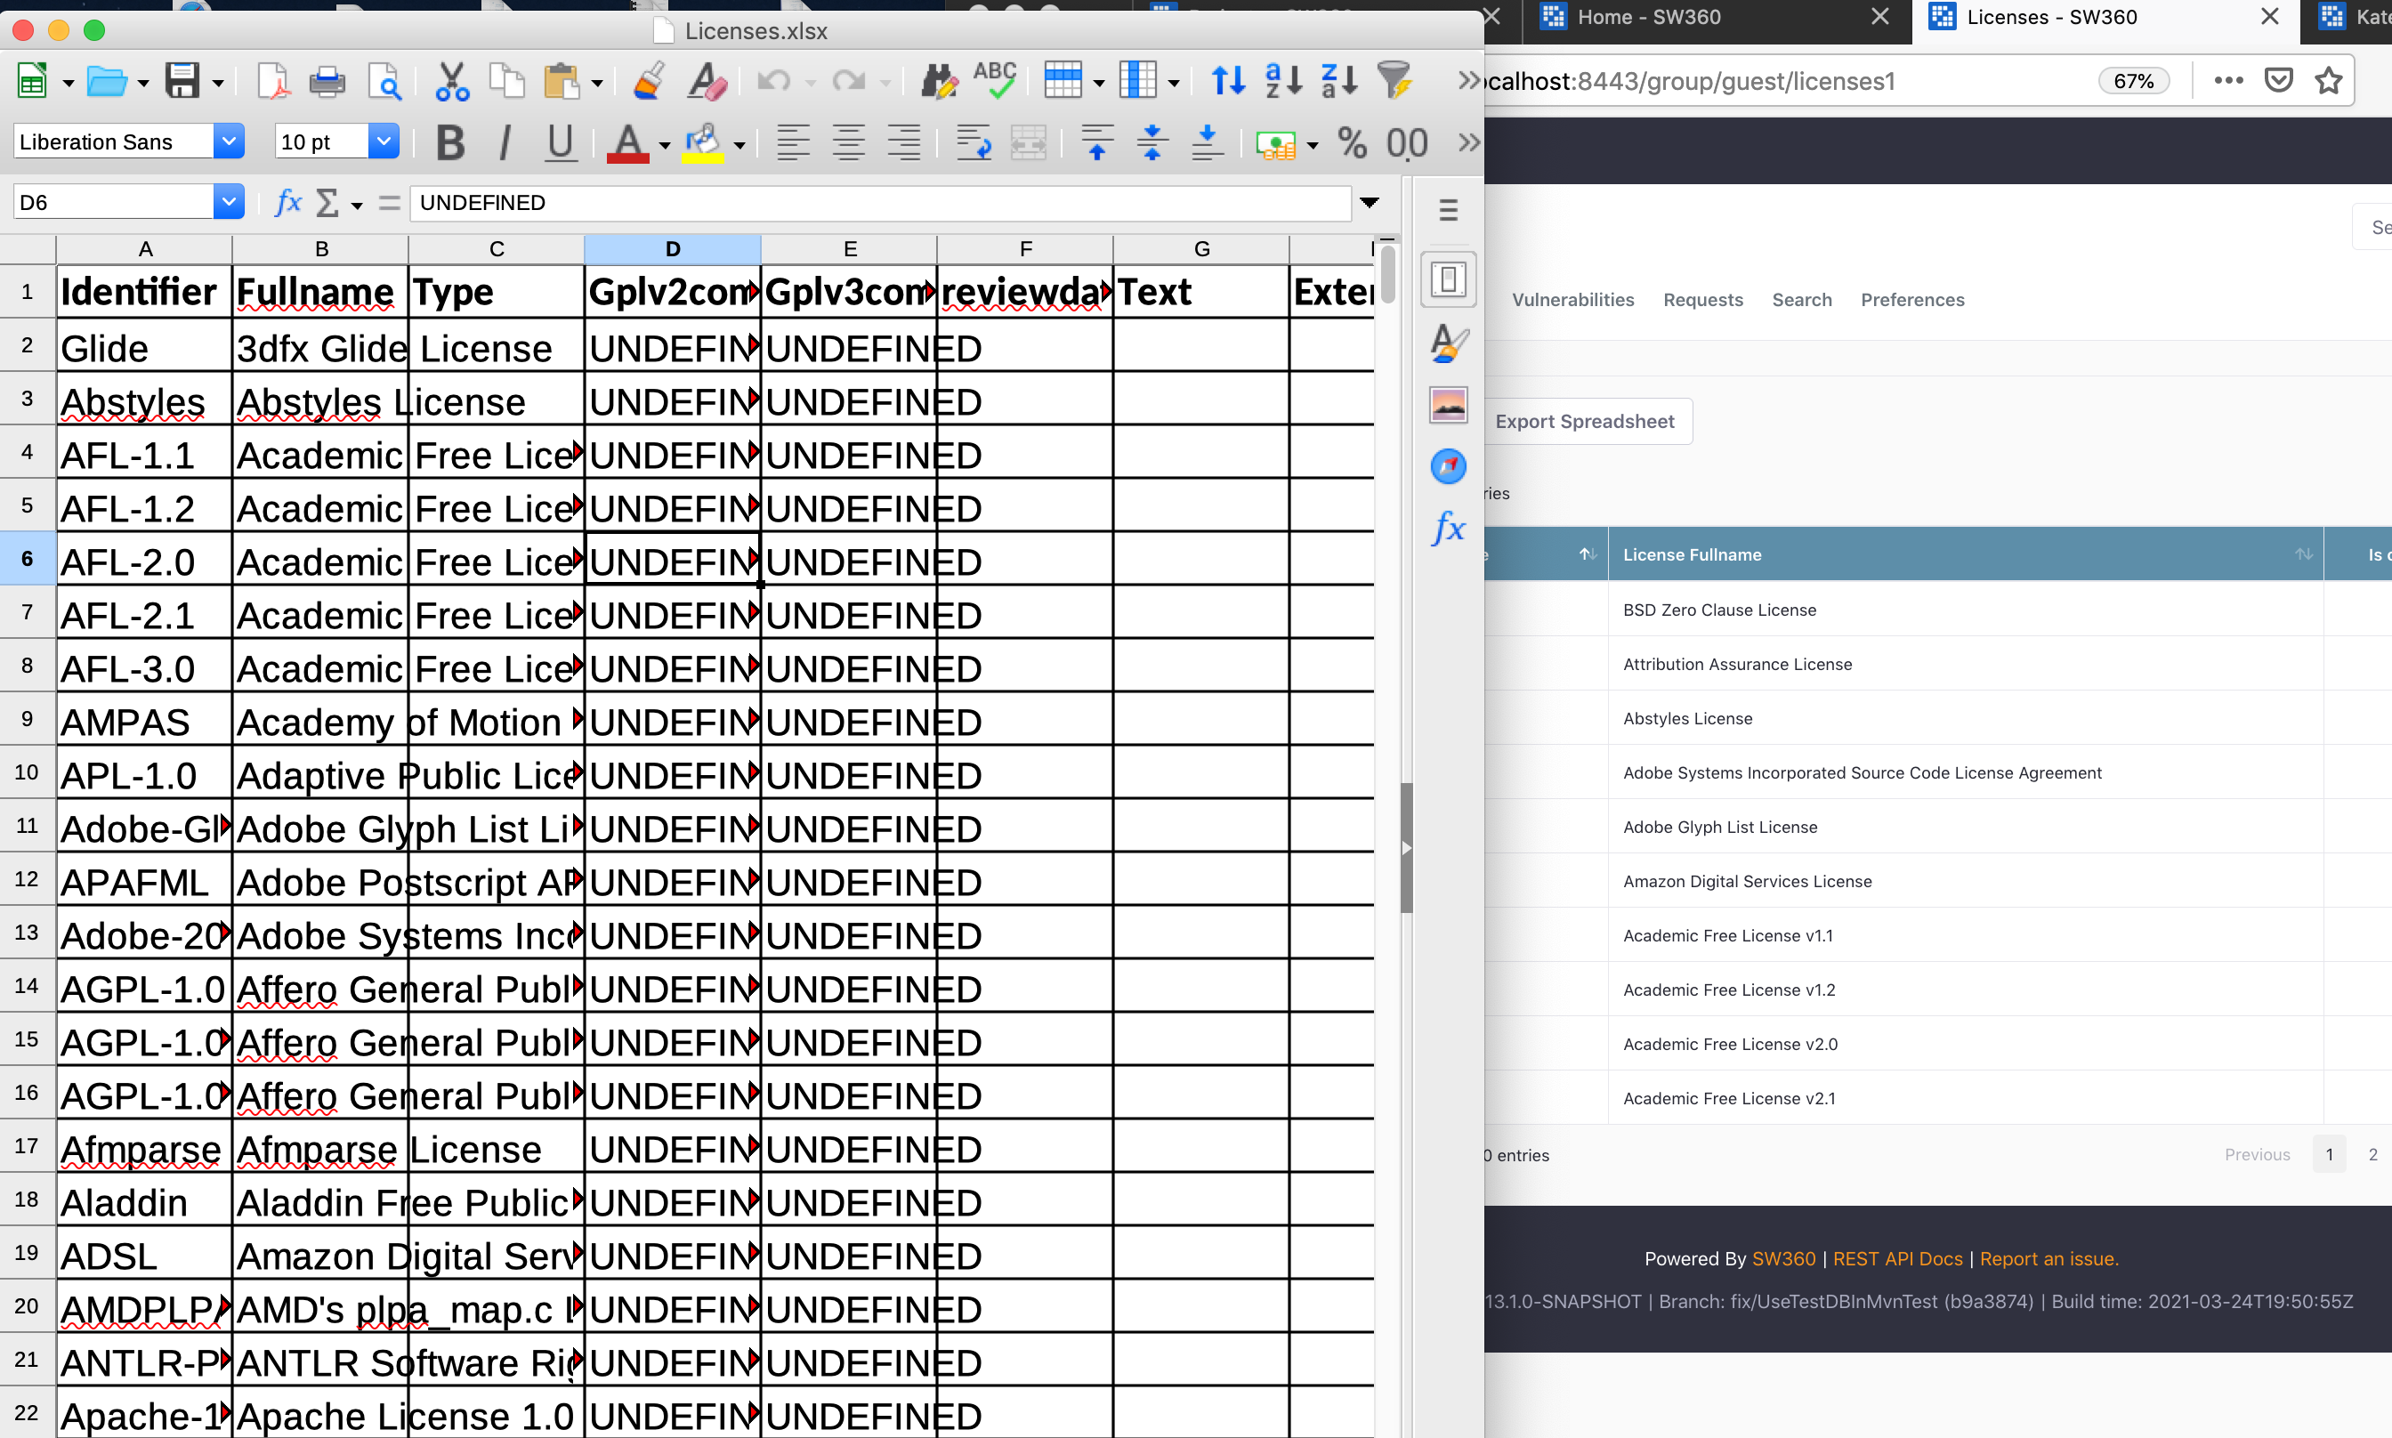The image size is (2392, 1438).
Task: Enable AutoFilter on the sheet
Action: click(1395, 80)
